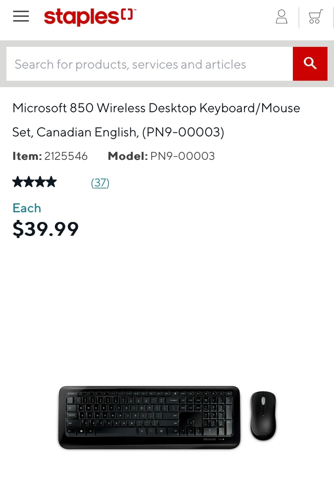Open the shopping cart
The height and width of the screenshot is (490, 334).
tap(315, 17)
